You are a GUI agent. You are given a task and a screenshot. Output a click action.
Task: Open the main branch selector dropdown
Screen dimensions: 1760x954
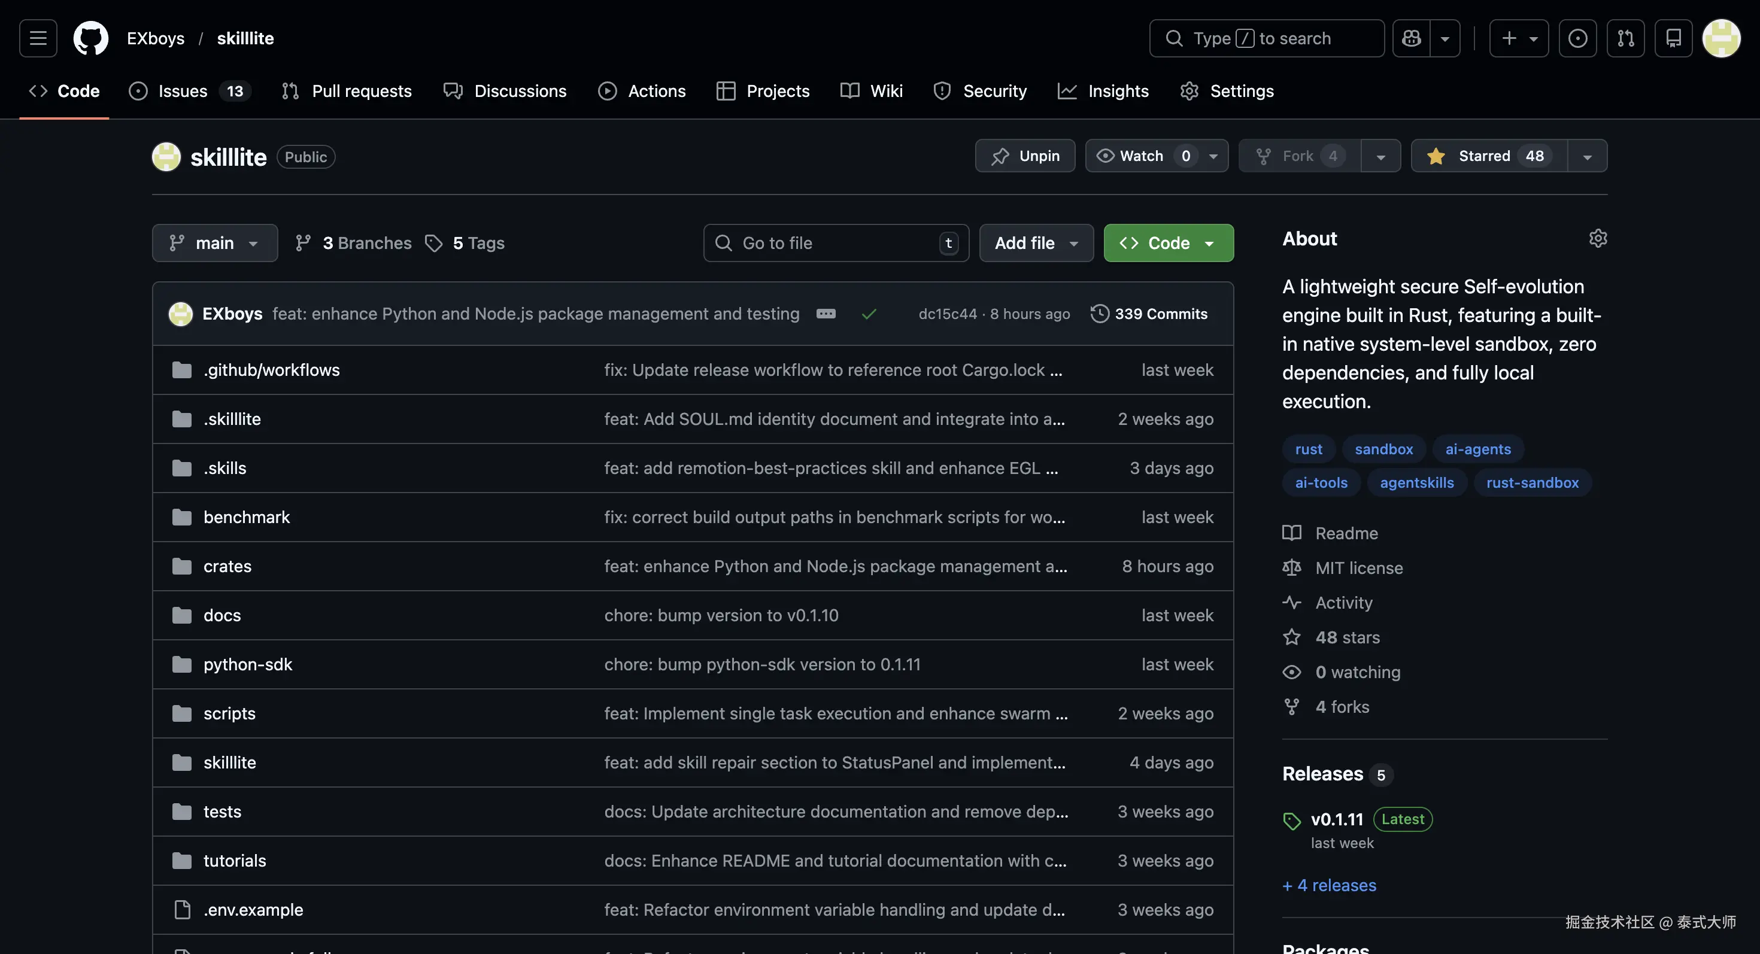(x=214, y=243)
